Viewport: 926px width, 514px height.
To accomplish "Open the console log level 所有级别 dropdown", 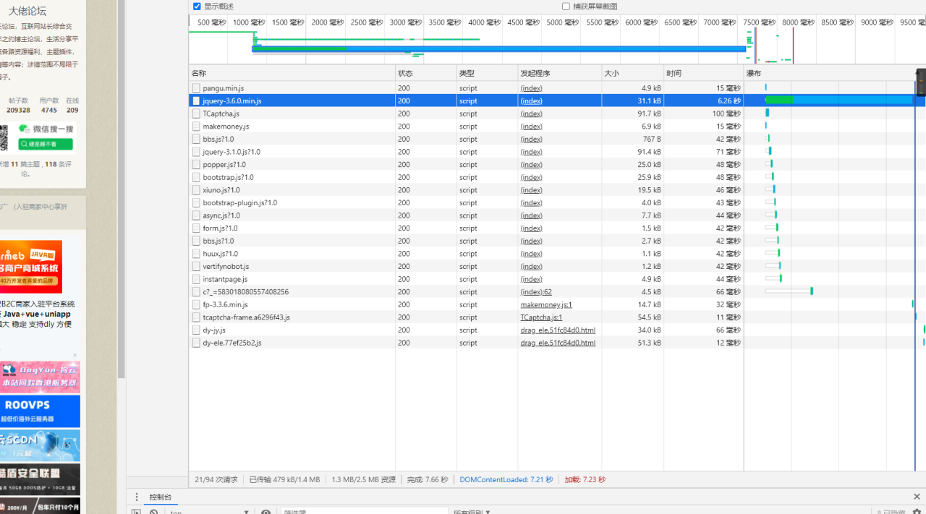I will tap(472, 512).
